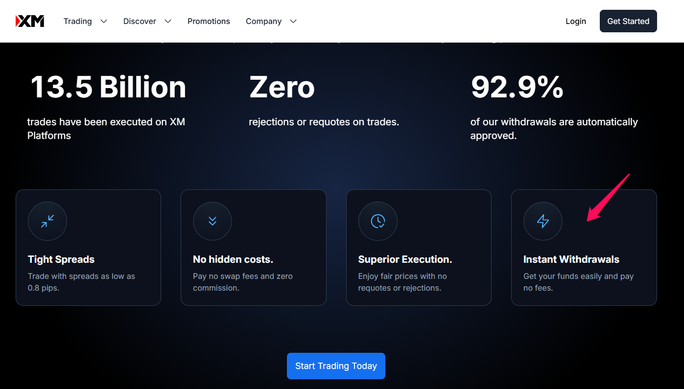Expand the Discover menu chevron
684x389 pixels.
(168, 21)
